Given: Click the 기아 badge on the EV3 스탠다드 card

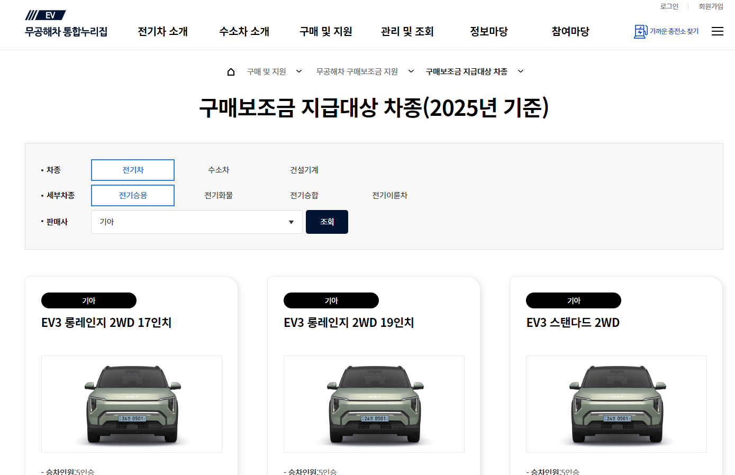Looking at the screenshot, I should pos(573,300).
